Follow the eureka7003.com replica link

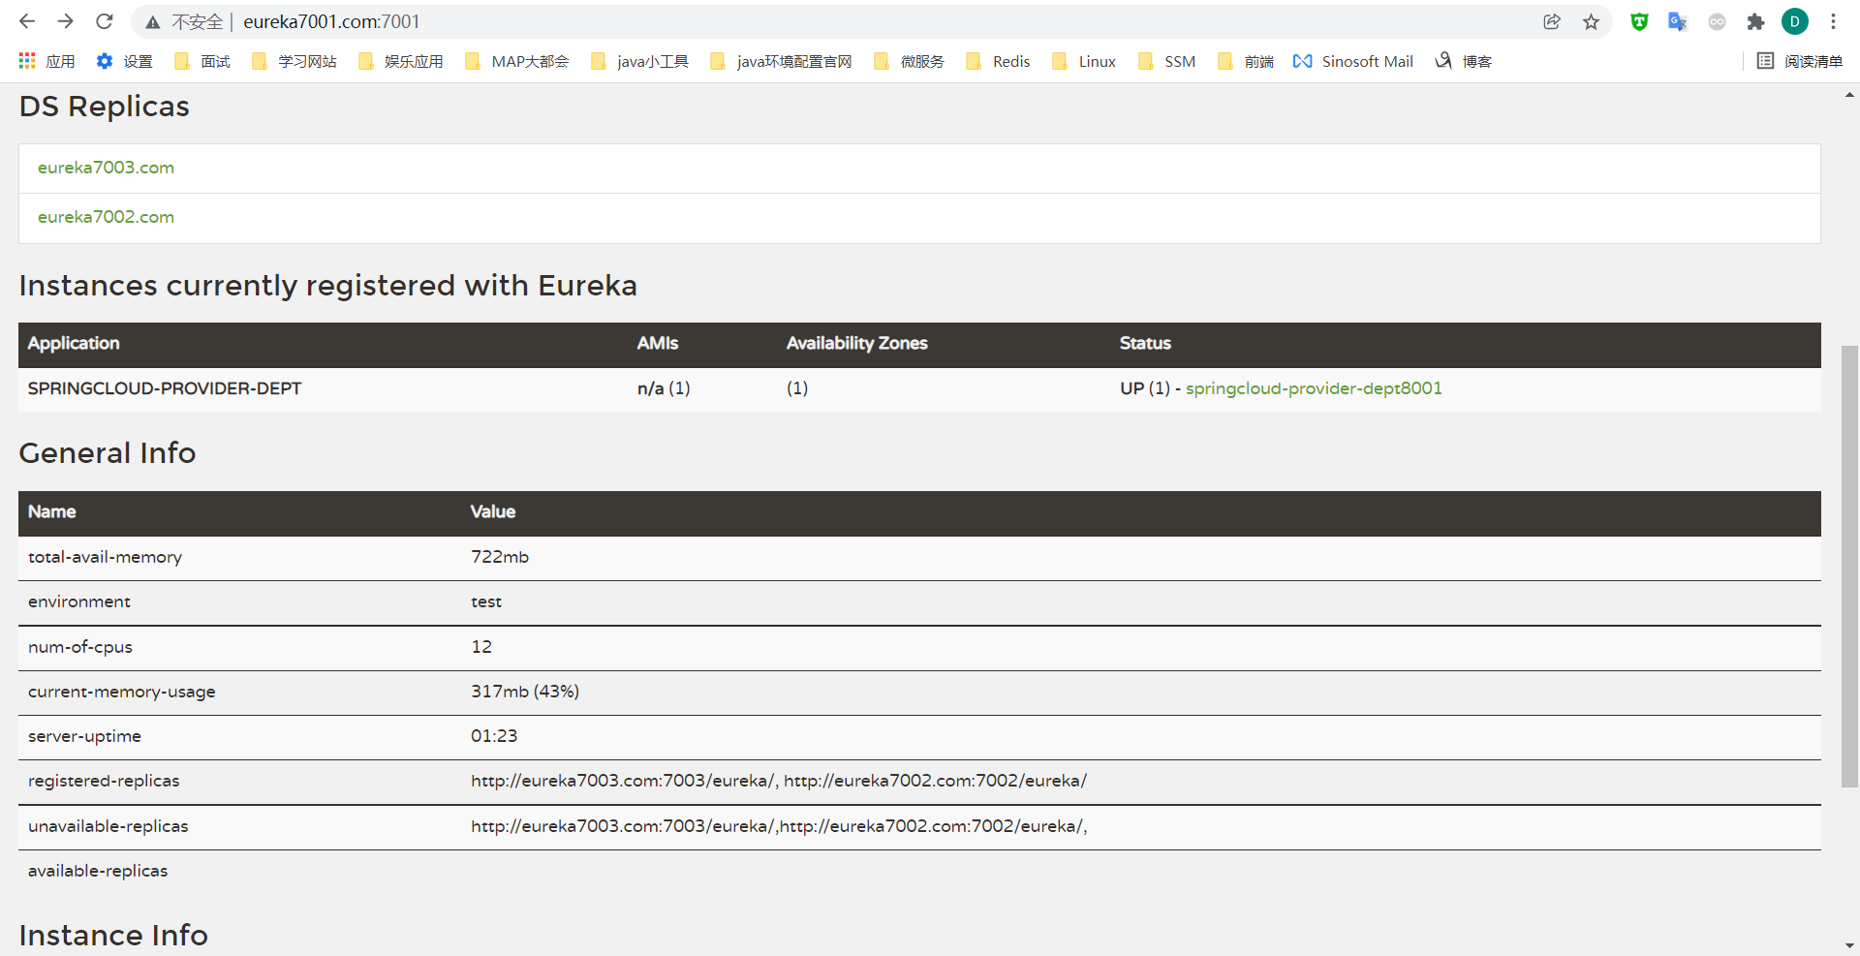pyautogui.click(x=106, y=168)
